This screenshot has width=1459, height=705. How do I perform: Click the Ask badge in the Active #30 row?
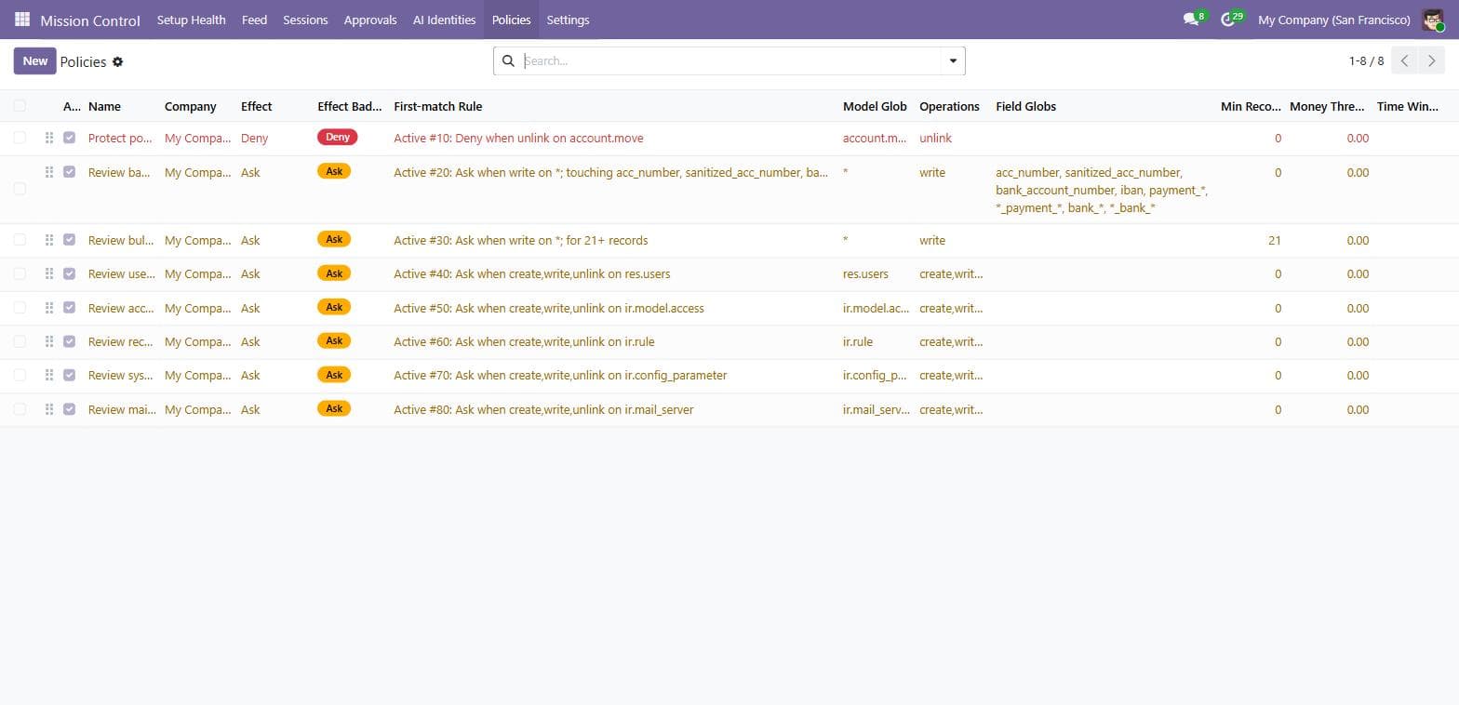pyautogui.click(x=334, y=239)
